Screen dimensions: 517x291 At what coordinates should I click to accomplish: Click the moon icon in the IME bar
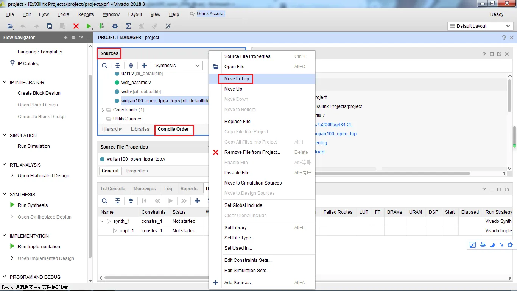tap(492, 245)
